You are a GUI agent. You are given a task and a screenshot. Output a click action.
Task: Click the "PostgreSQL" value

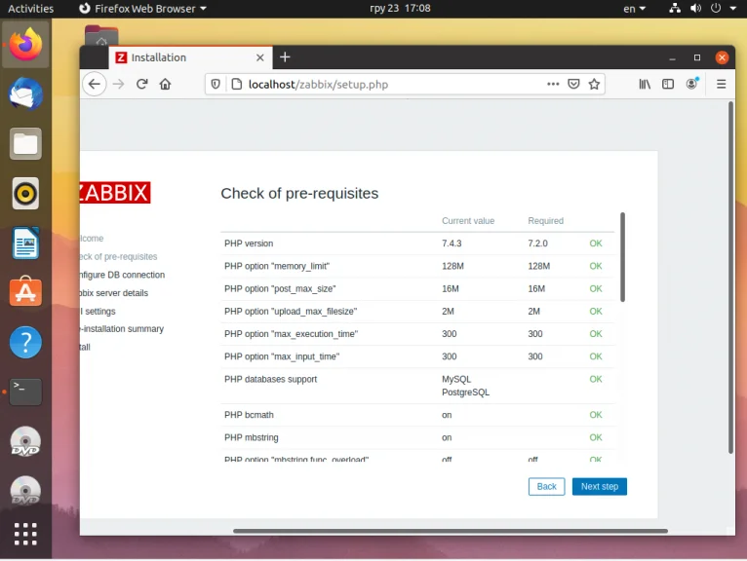465,393
